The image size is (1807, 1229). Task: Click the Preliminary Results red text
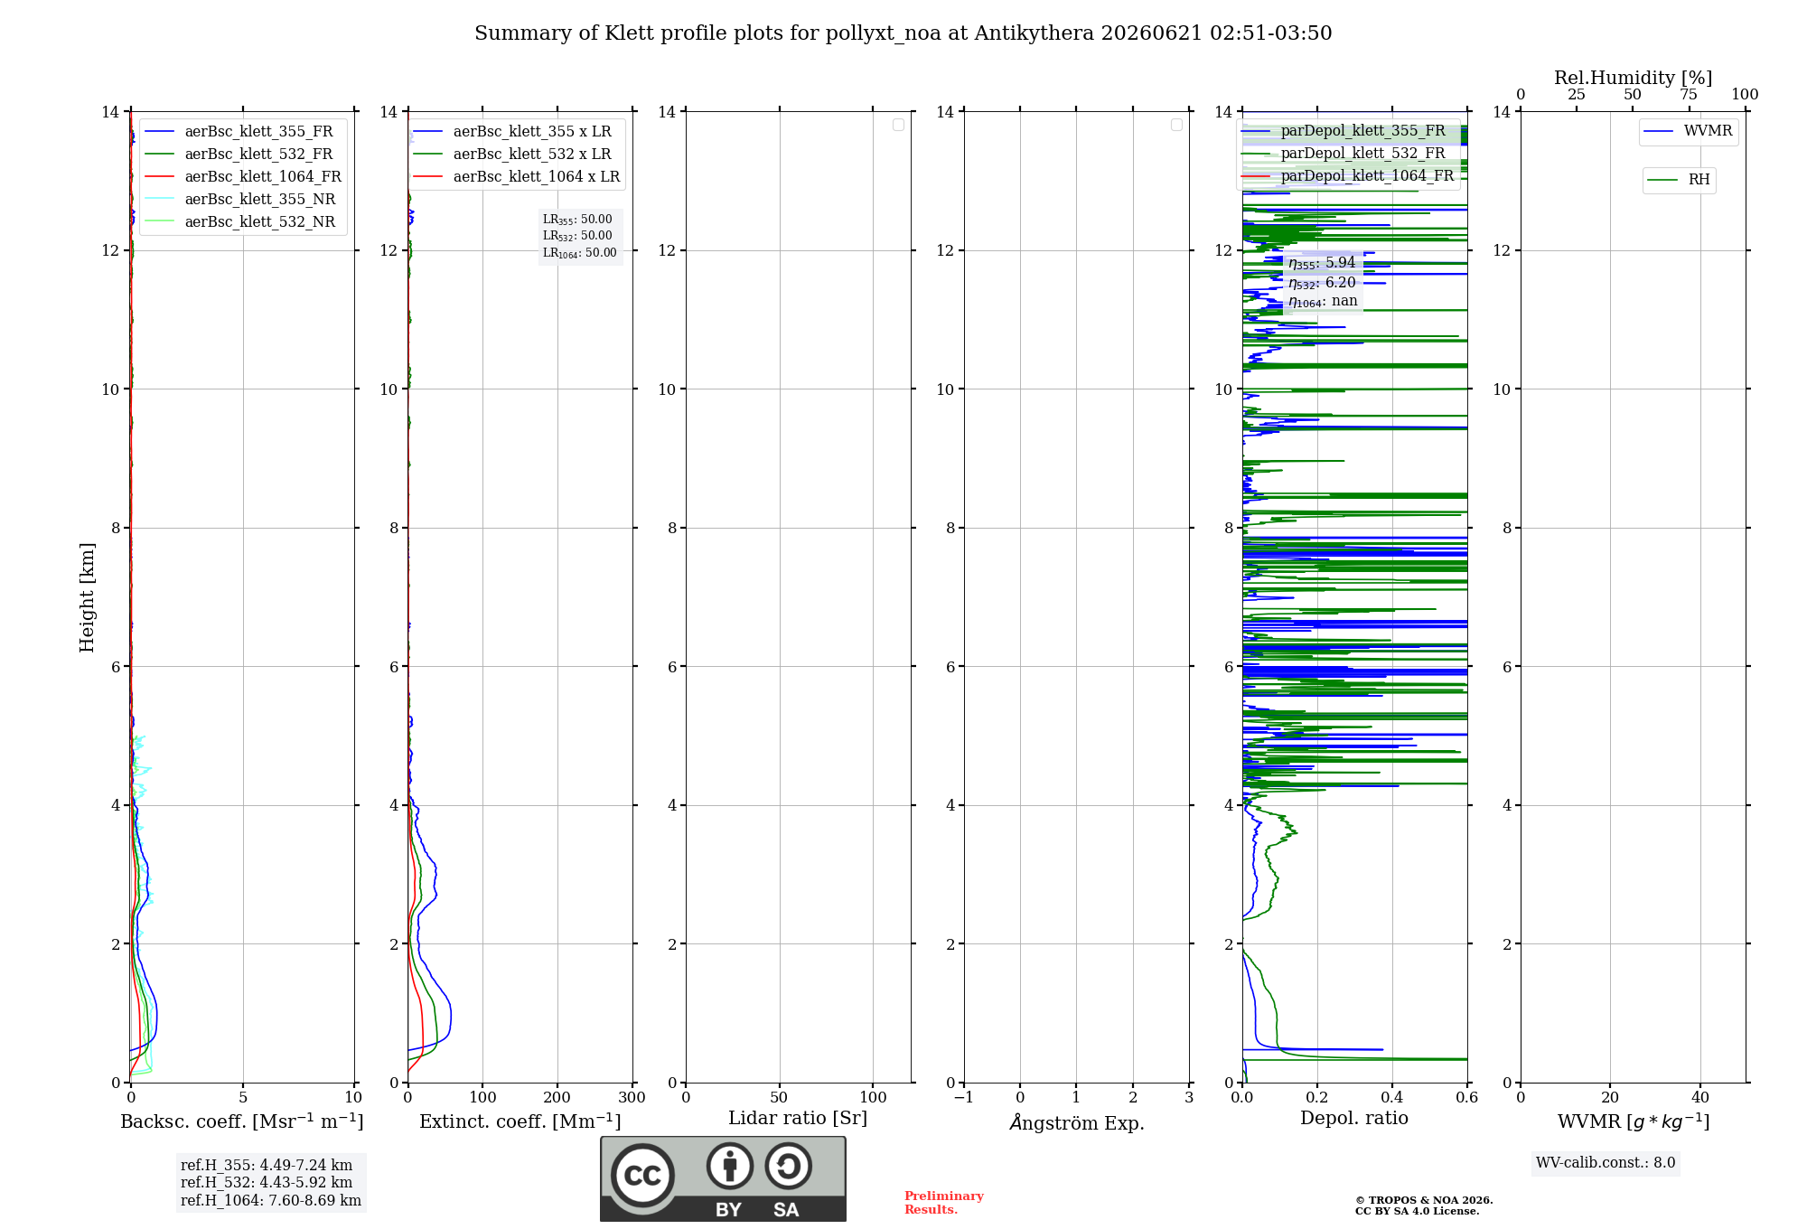pos(943,1203)
